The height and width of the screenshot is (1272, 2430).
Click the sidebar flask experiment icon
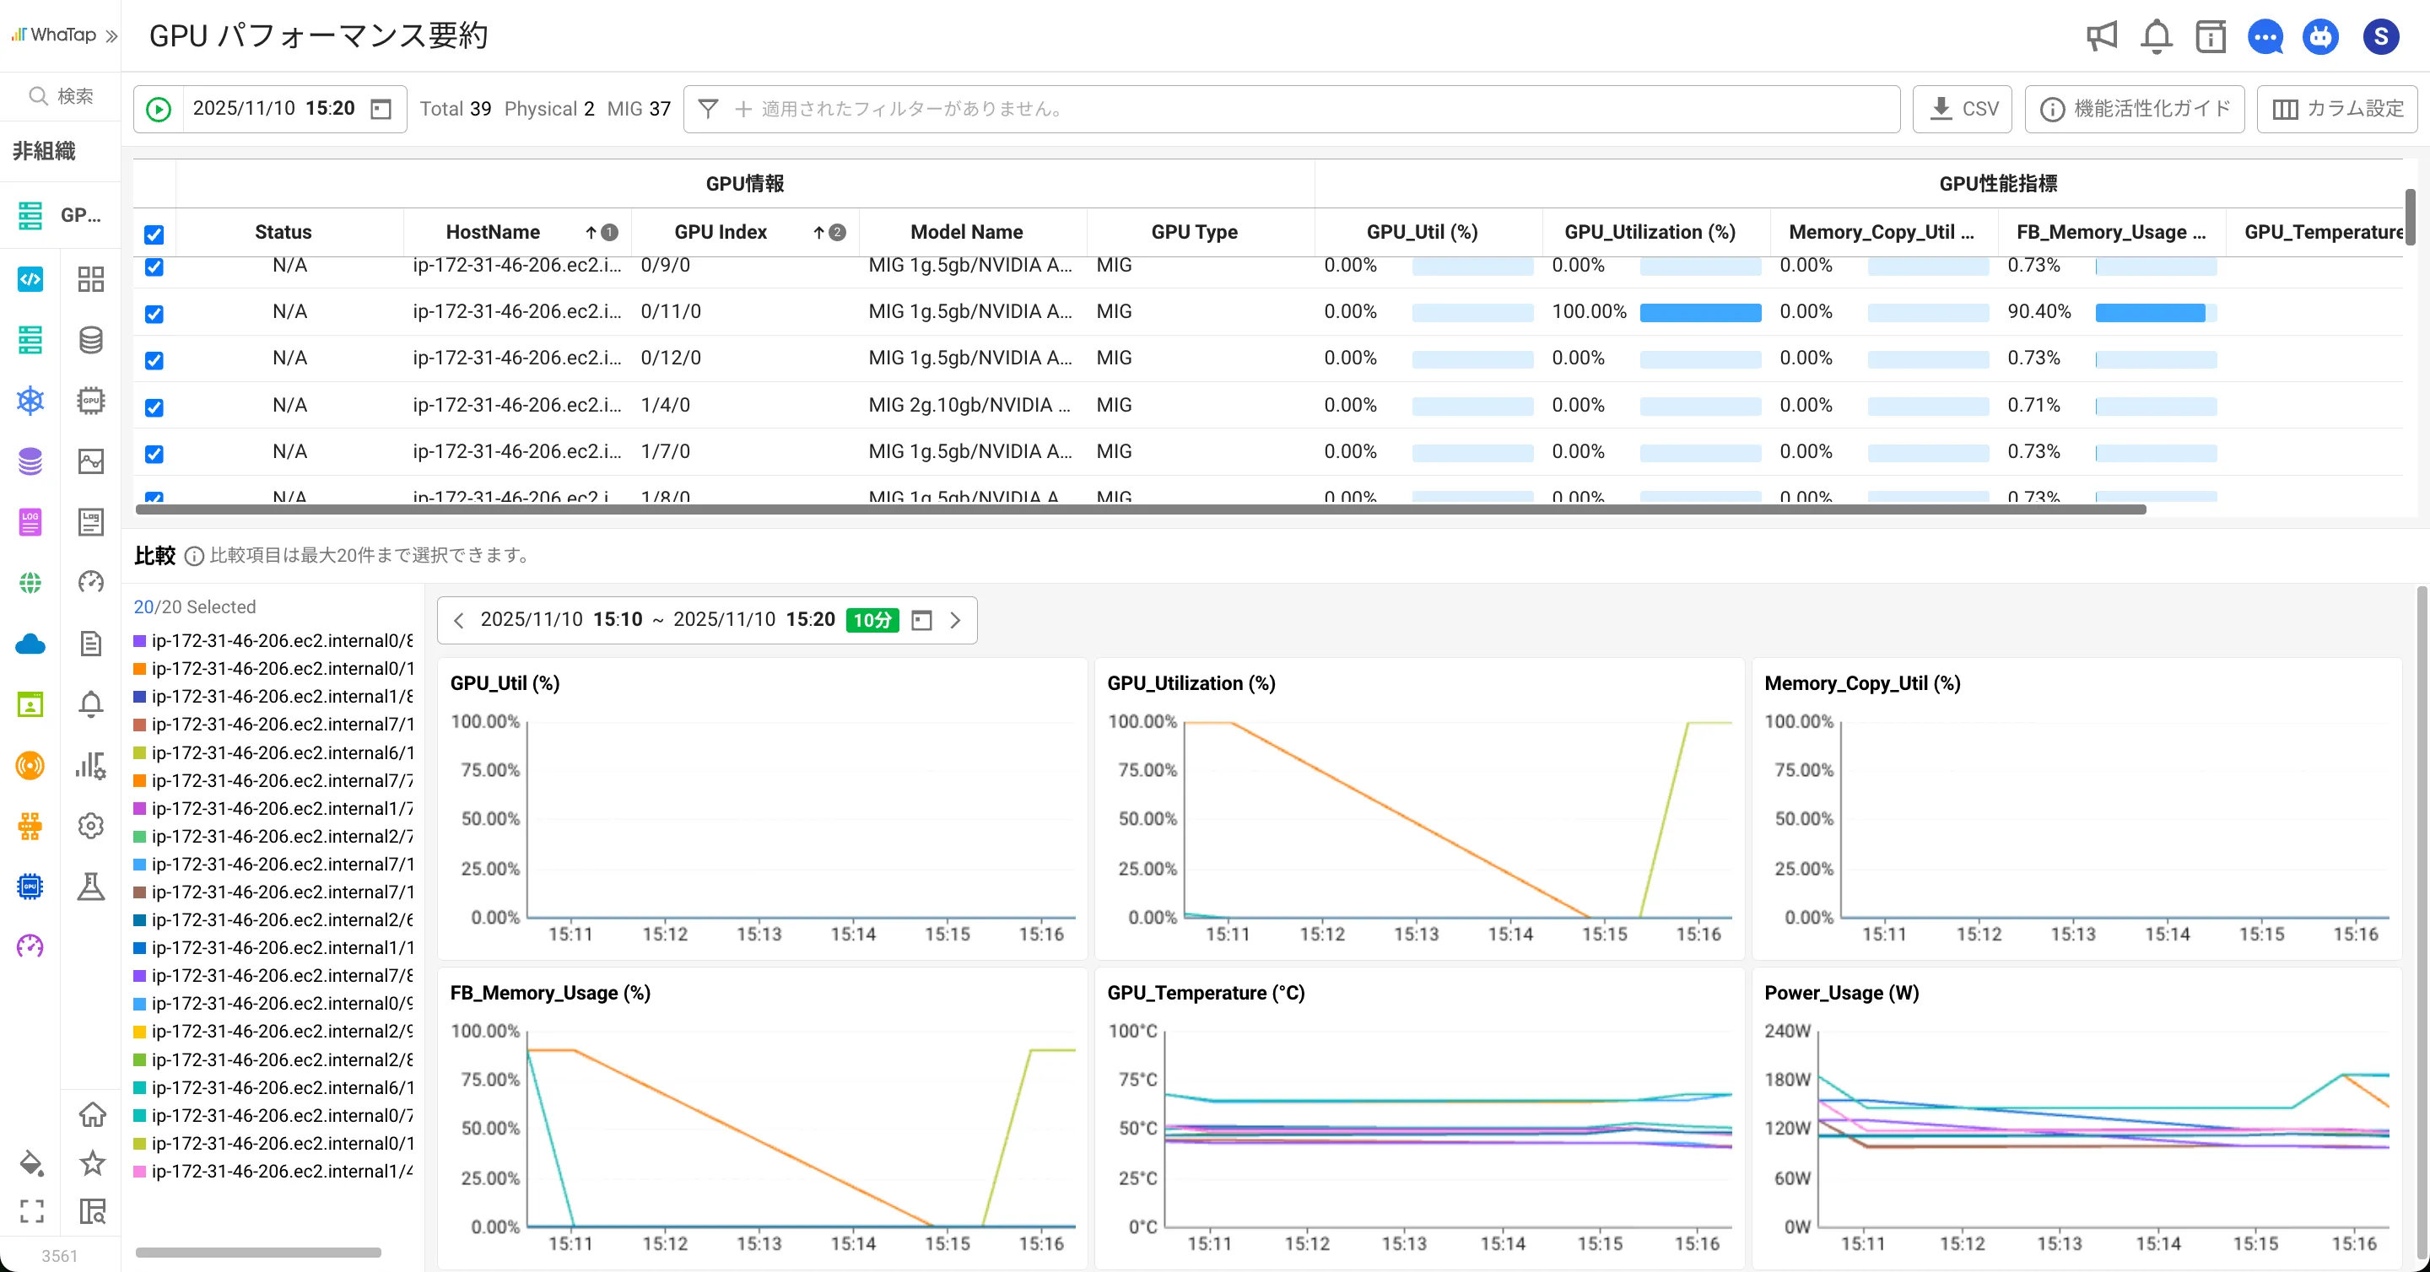(90, 887)
